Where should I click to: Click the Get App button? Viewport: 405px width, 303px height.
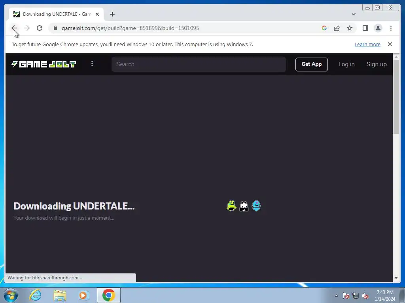pyautogui.click(x=312, y=64)
